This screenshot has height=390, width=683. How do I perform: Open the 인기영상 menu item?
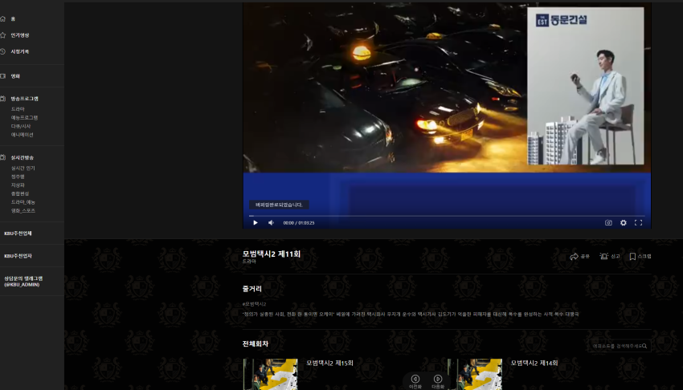coord(19,35)
